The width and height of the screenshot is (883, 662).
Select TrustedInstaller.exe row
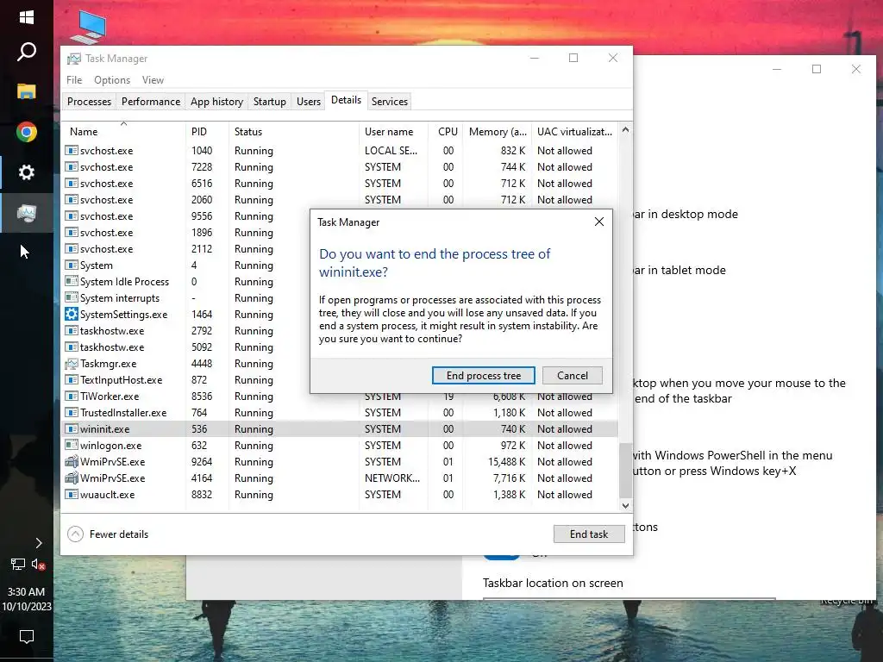point(341,413)
